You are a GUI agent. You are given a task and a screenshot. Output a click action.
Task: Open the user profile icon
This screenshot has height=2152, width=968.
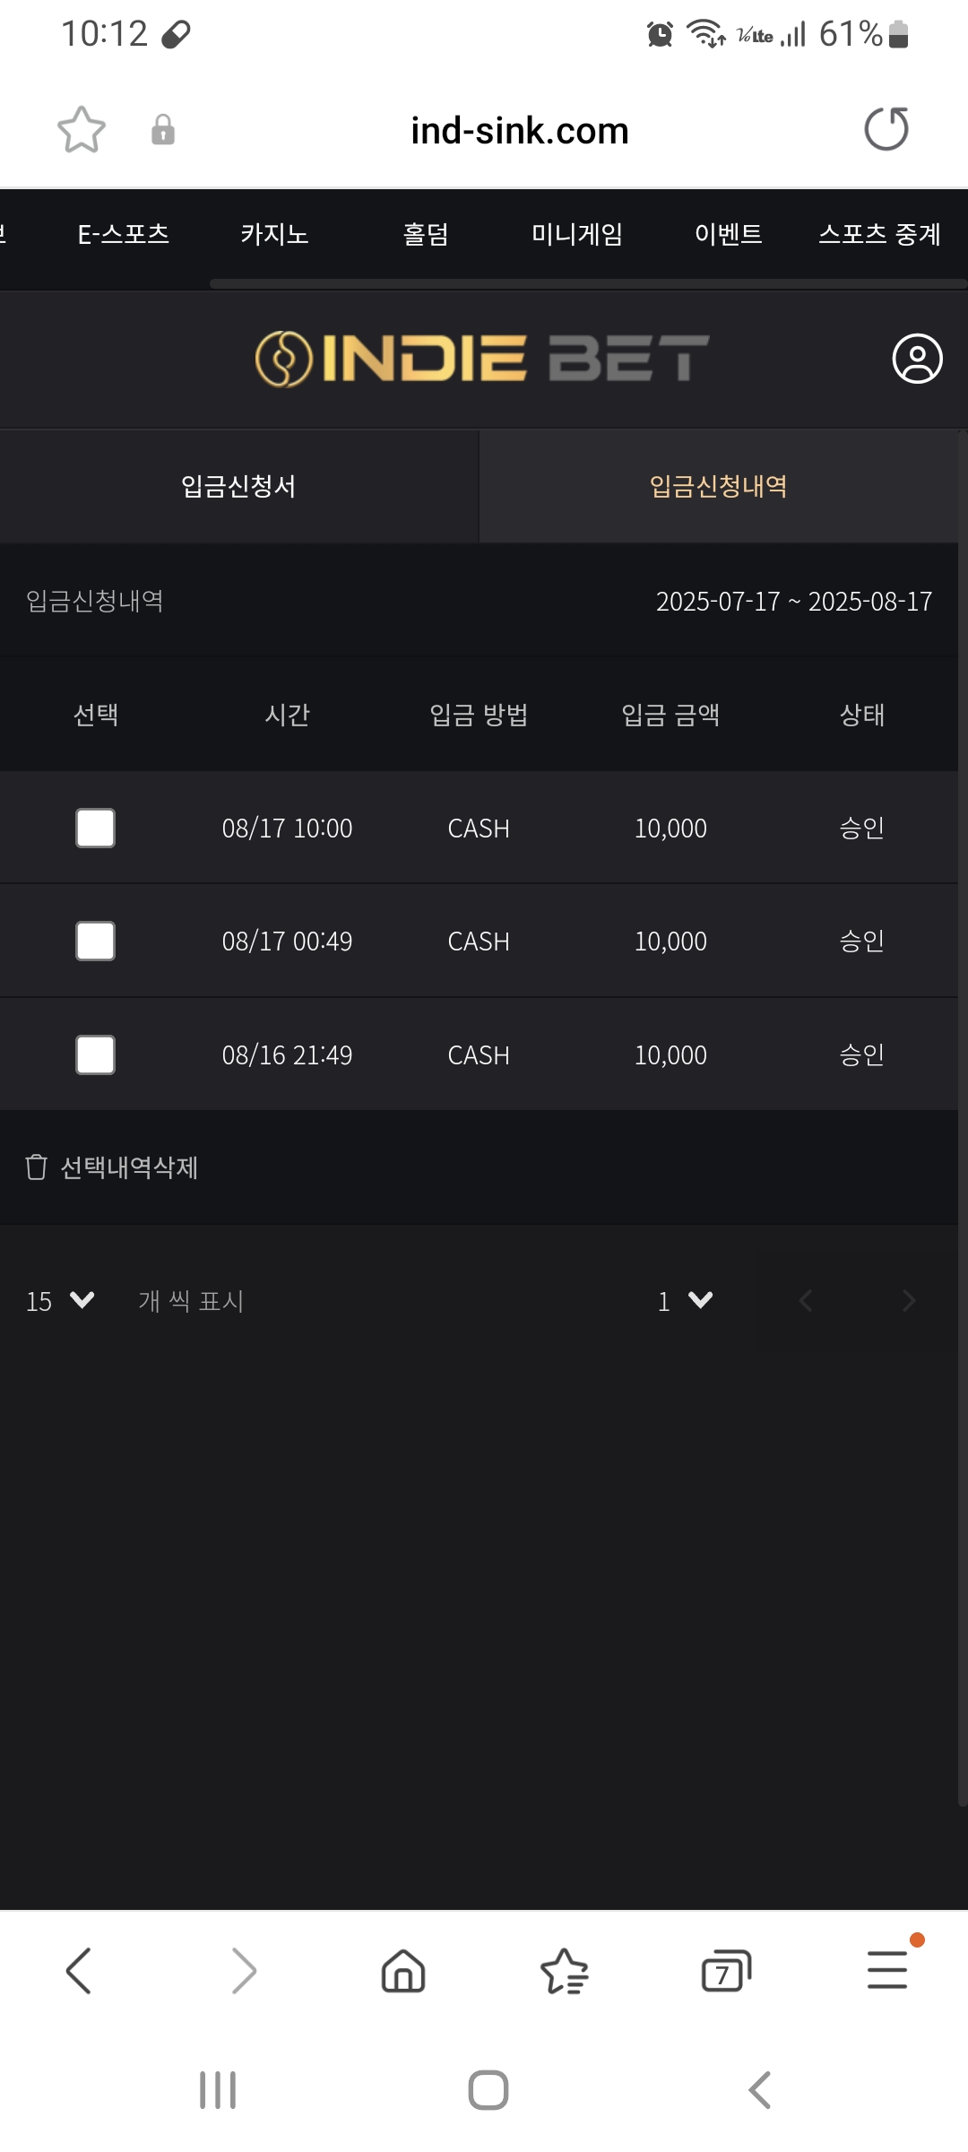point(917,360)
